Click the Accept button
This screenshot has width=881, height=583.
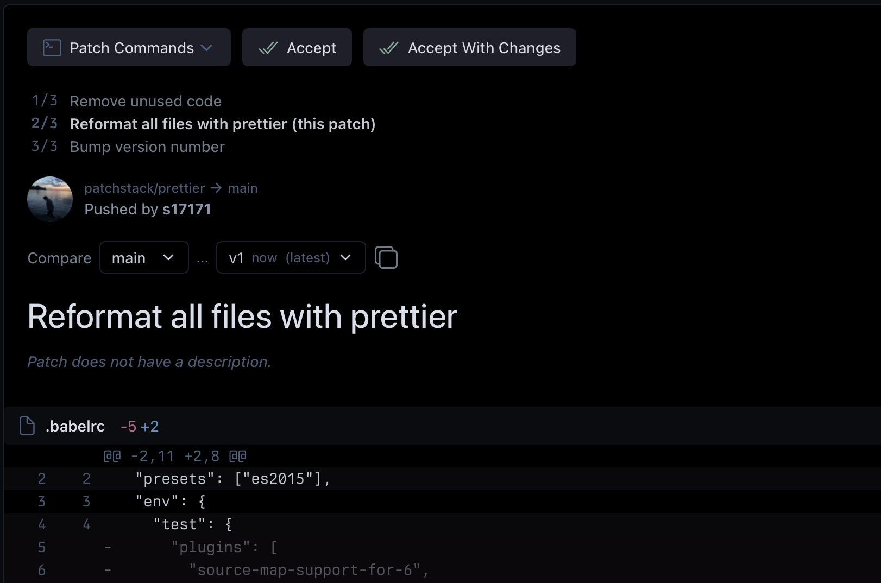click(x=297, y=47)
